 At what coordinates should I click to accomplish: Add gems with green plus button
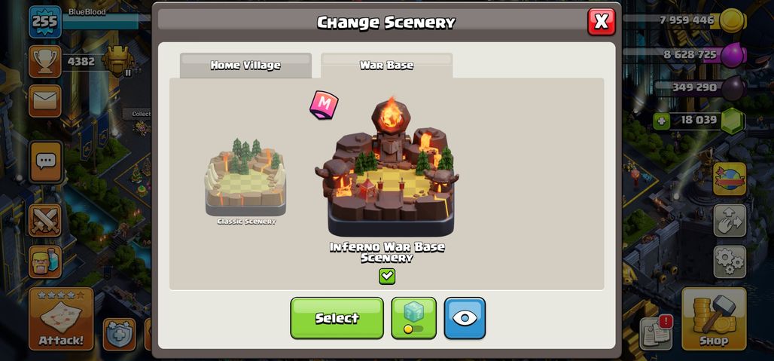pyautogui.click(x=662, y=121)
